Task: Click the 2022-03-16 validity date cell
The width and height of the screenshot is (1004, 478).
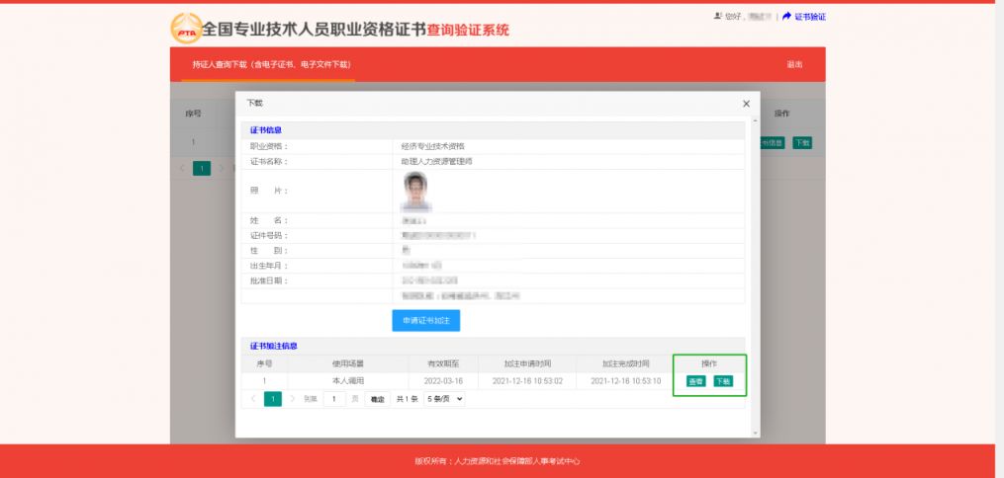Action: coord(443,381)
